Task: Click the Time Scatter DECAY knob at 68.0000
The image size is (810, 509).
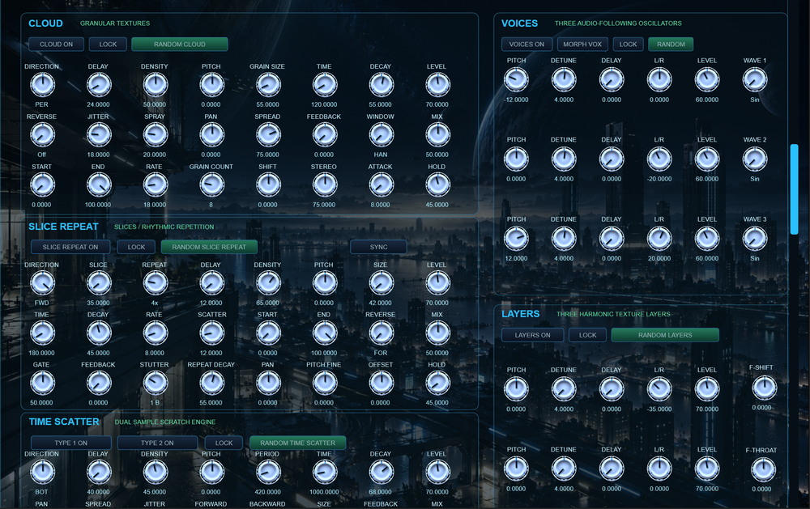Action: click(381, 472)
